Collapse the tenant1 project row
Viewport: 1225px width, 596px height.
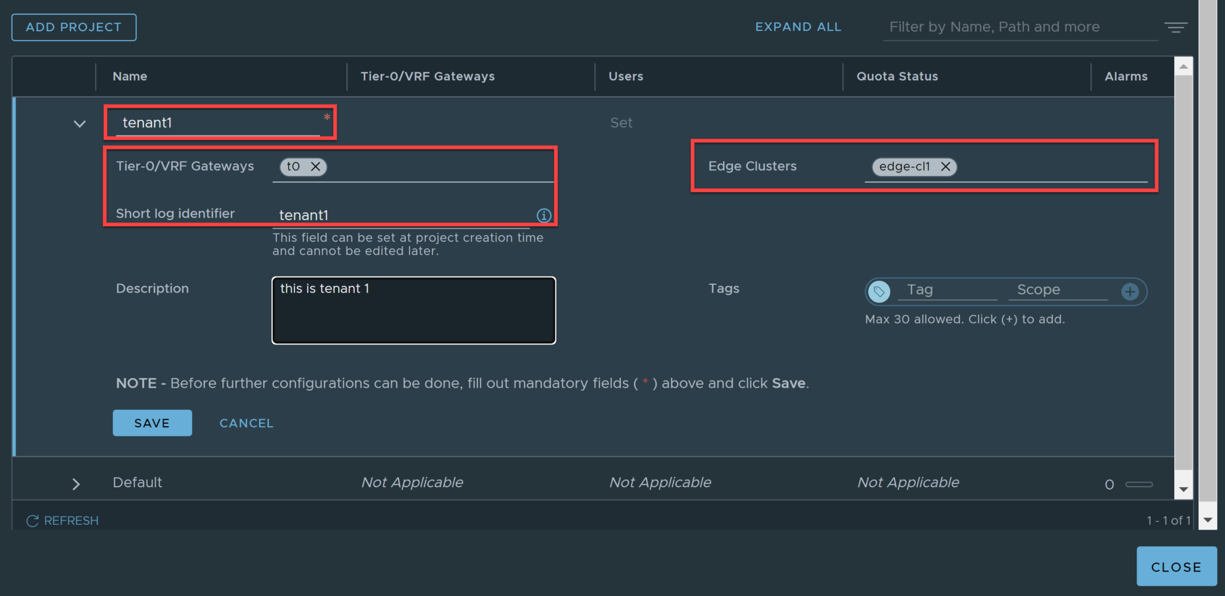pyautogui.click(x=78, y=123)
